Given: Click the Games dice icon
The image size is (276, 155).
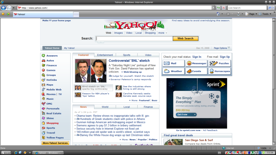Looking at the screenshot, I should (x=43, y=70).
